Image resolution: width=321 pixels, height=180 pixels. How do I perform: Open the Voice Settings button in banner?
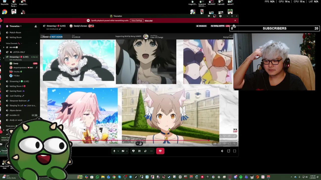click(137, 20)
